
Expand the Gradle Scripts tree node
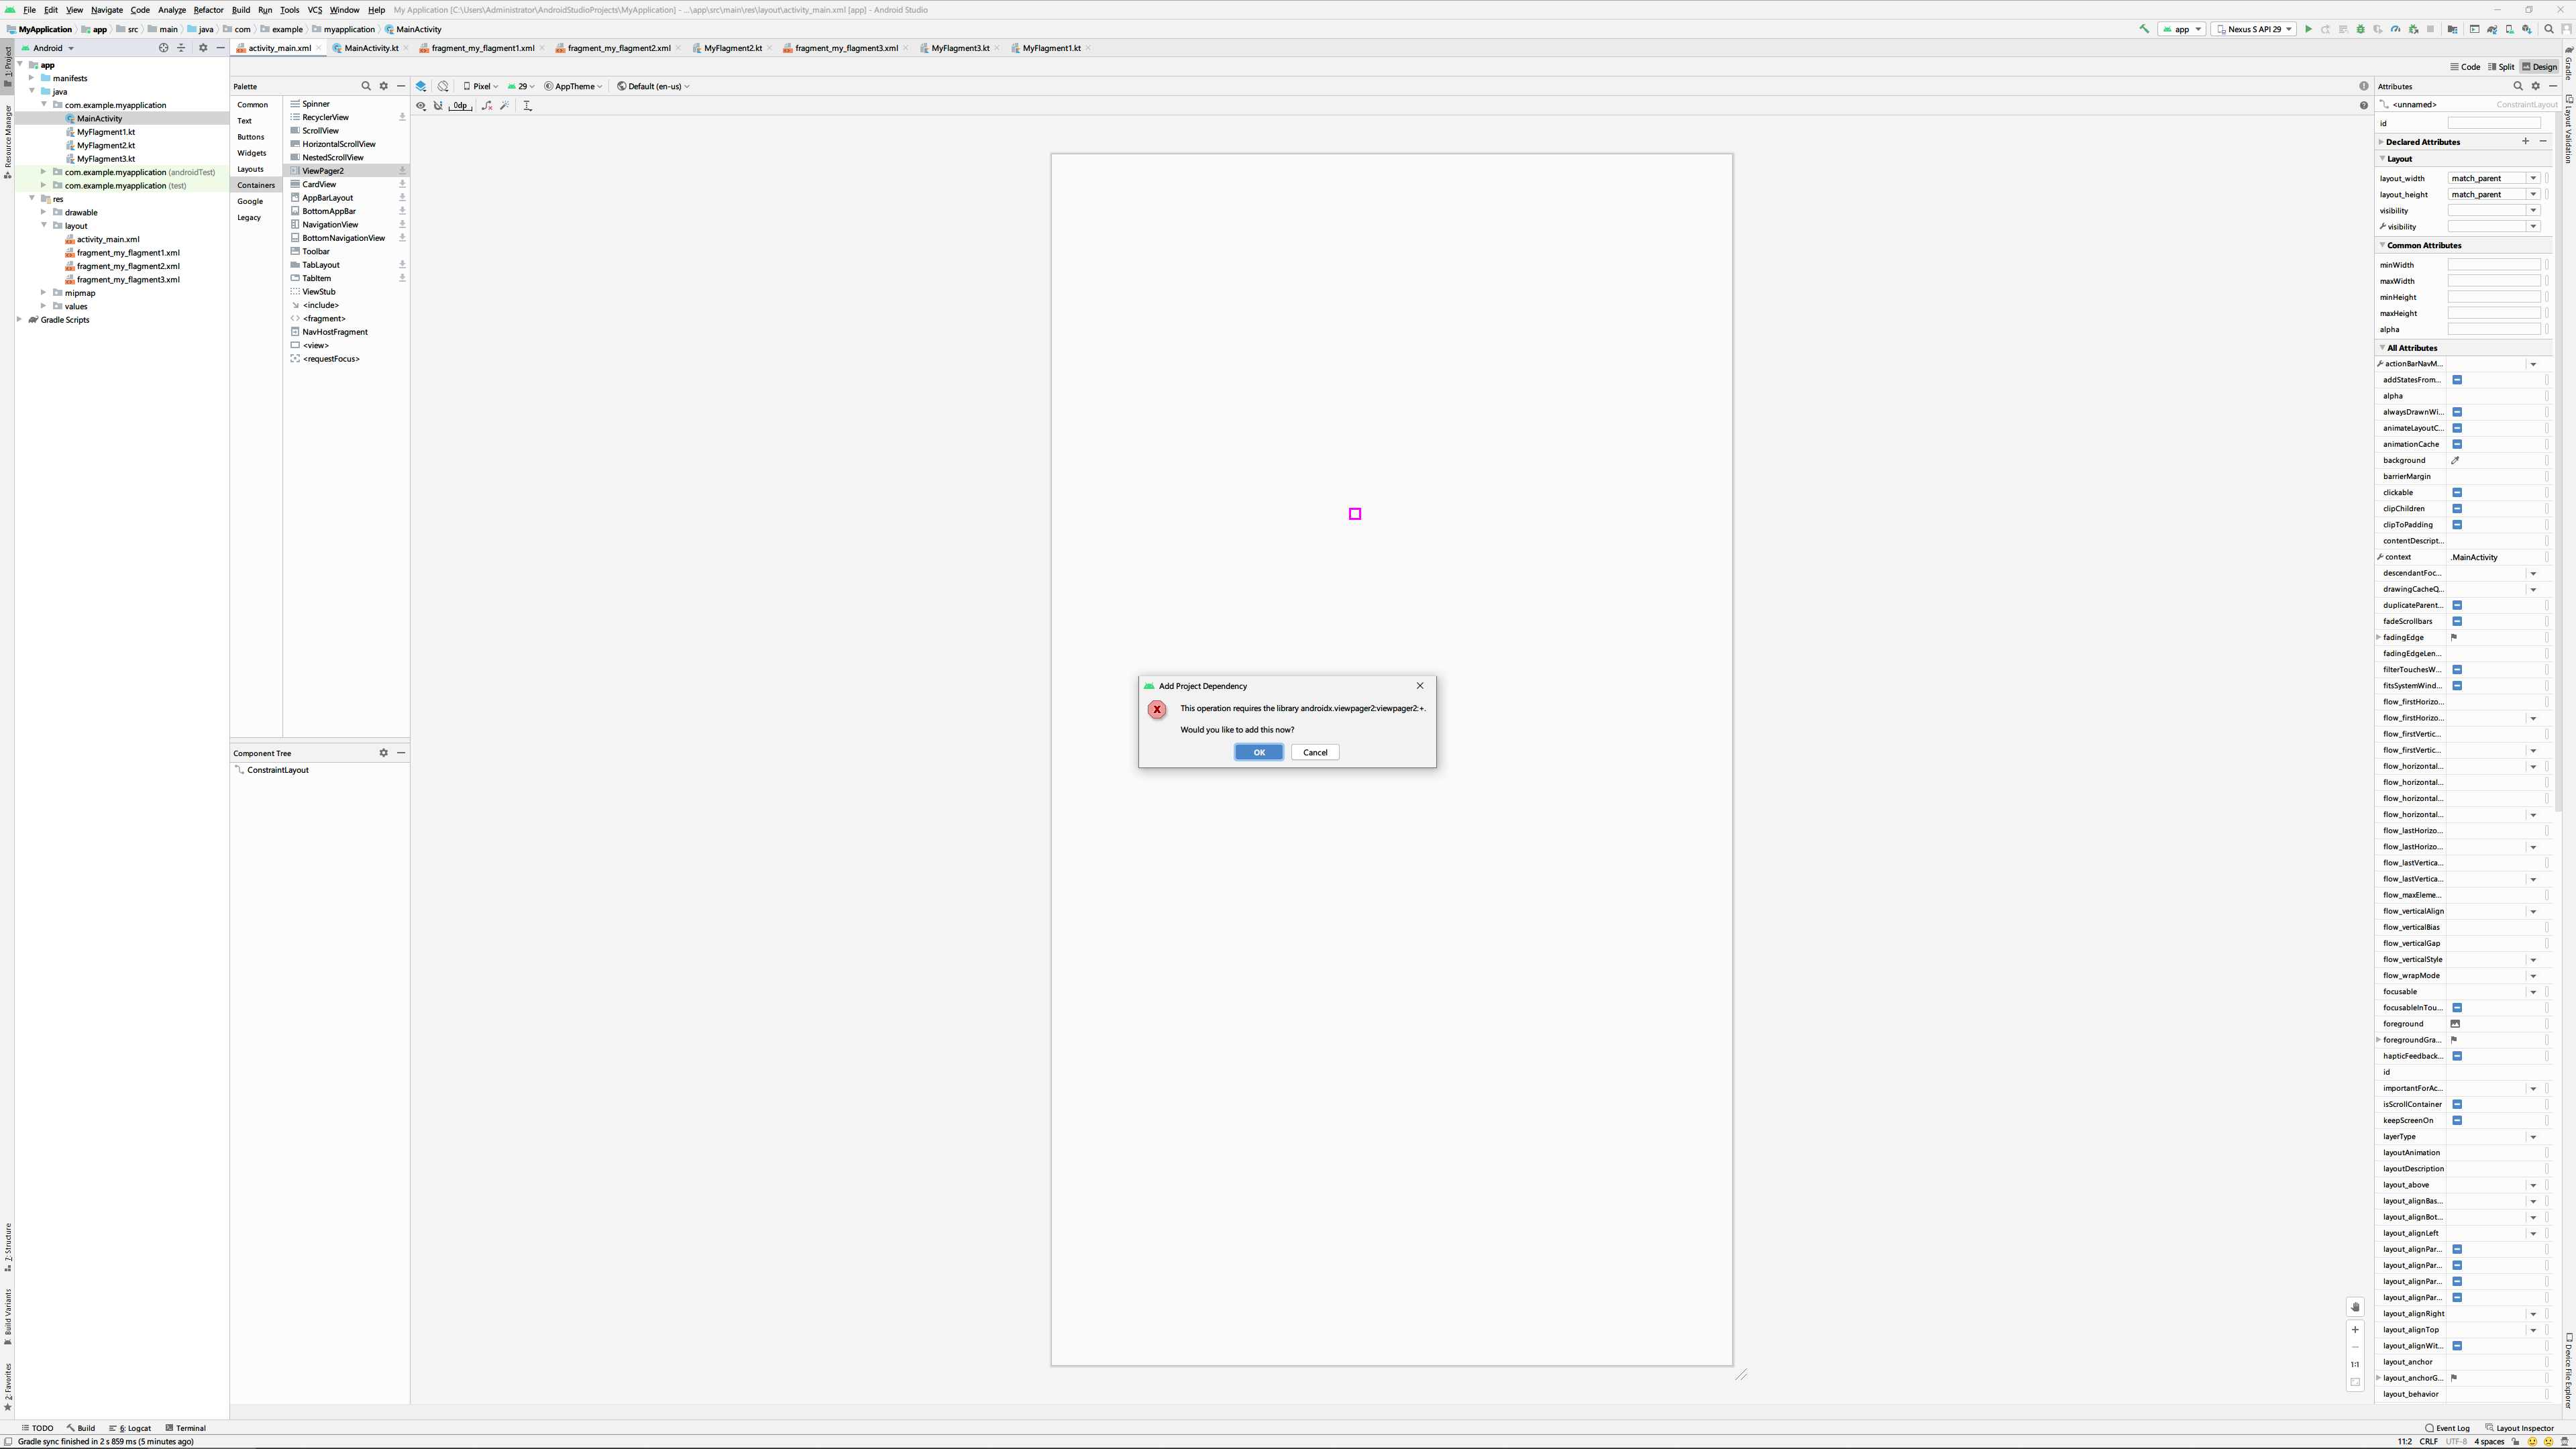19,319
